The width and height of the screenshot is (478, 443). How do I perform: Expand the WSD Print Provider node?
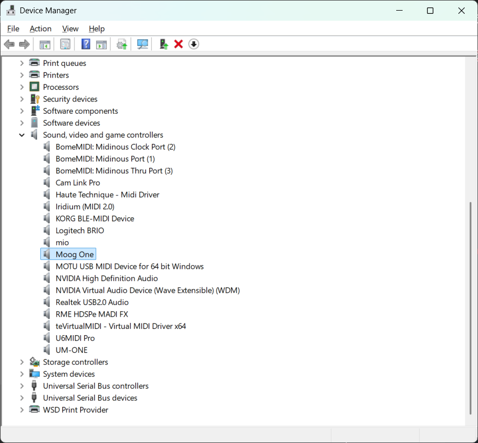pyautogui.click(x=22, y=410)
